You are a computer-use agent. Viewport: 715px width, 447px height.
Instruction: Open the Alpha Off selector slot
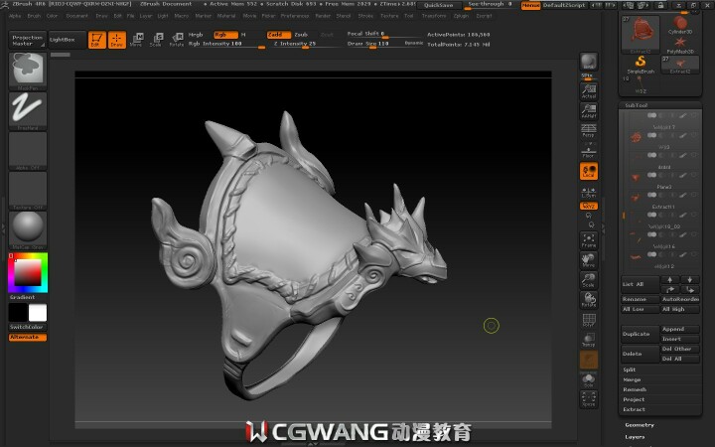tap(28, 151)
